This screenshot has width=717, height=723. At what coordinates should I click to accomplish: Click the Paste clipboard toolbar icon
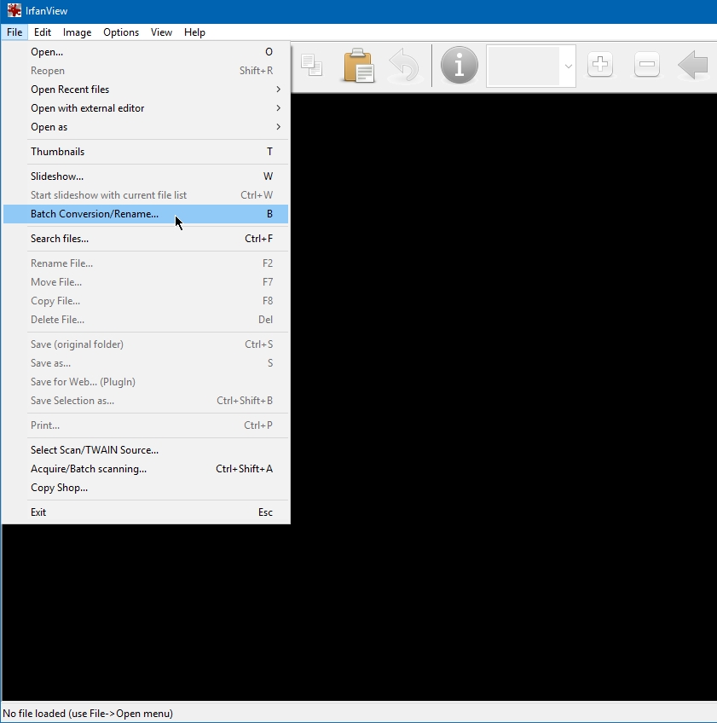(359, 66)
